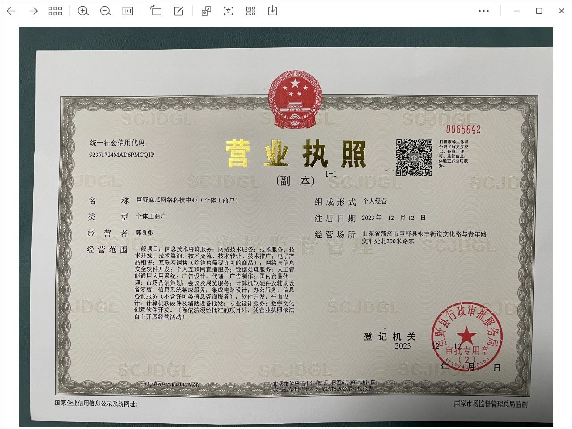Click the text 个人经营
The image size is (572, 429).
tap(375, 202)
